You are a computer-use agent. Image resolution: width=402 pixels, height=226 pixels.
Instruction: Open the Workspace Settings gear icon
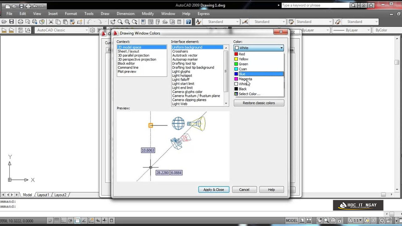click(x=93, y=30)
